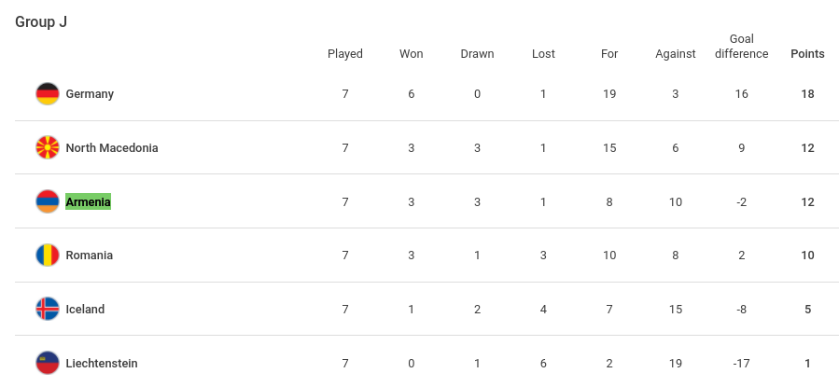
Task: Select the Points column header
Action: 807,53
